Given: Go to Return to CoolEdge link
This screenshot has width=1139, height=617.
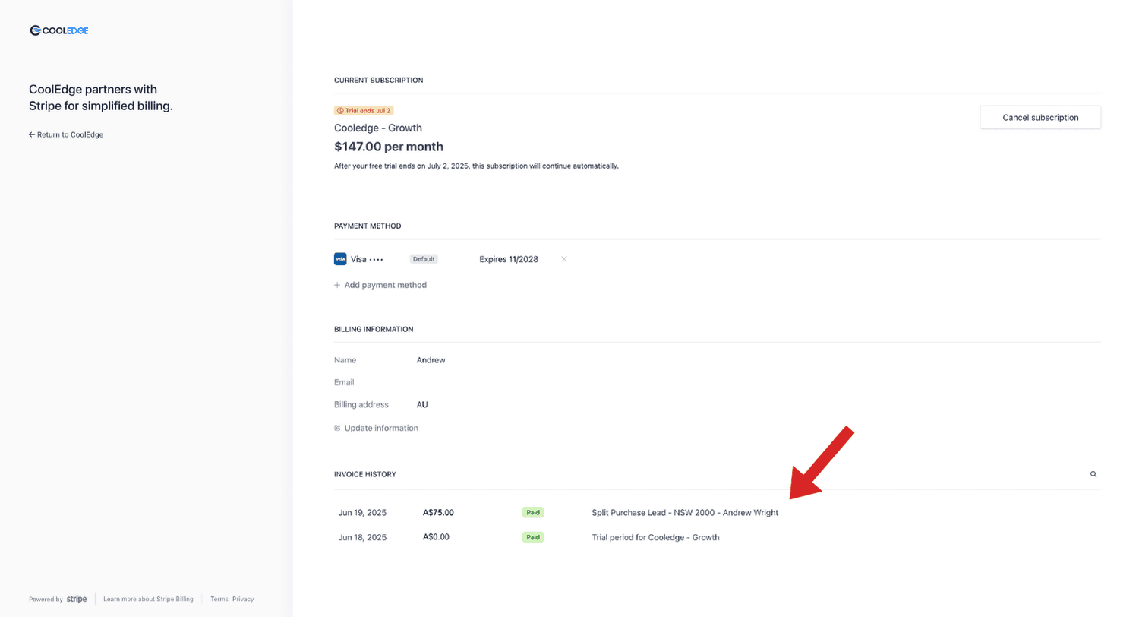Looking at the screenshot, I should (70, 134).
